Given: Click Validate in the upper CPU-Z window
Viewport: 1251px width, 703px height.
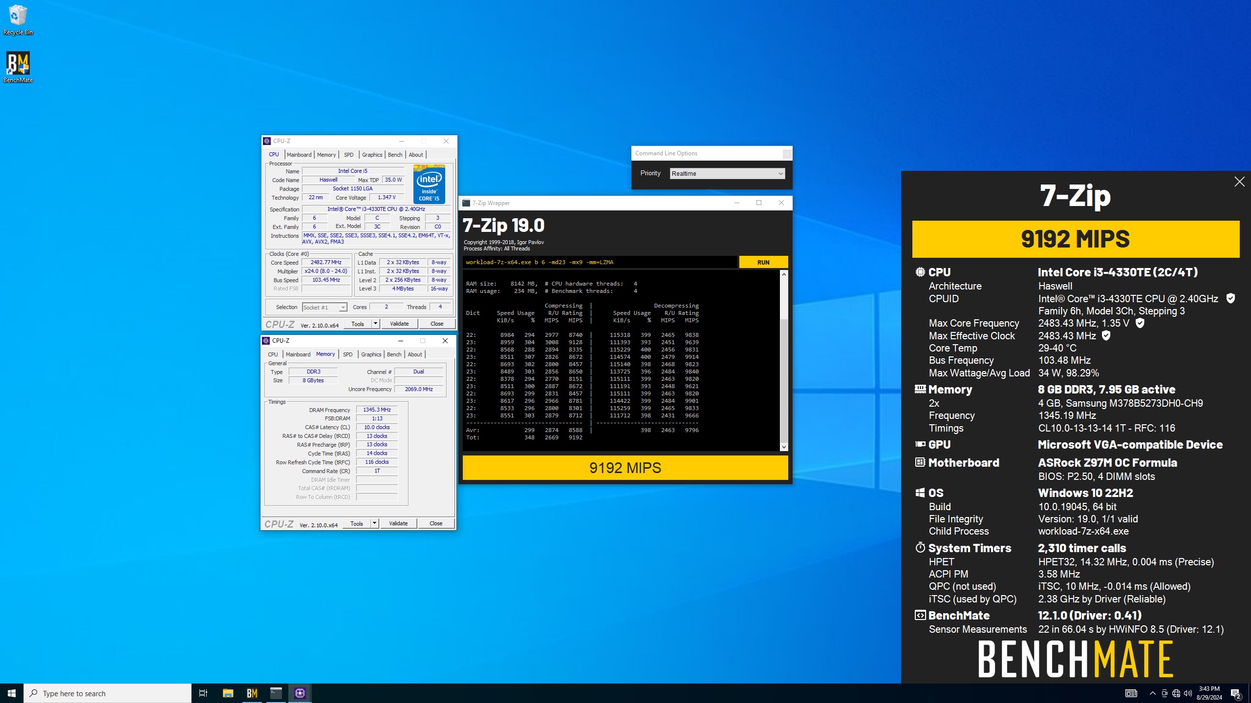Looking at the screenshot, I should 399,324.
